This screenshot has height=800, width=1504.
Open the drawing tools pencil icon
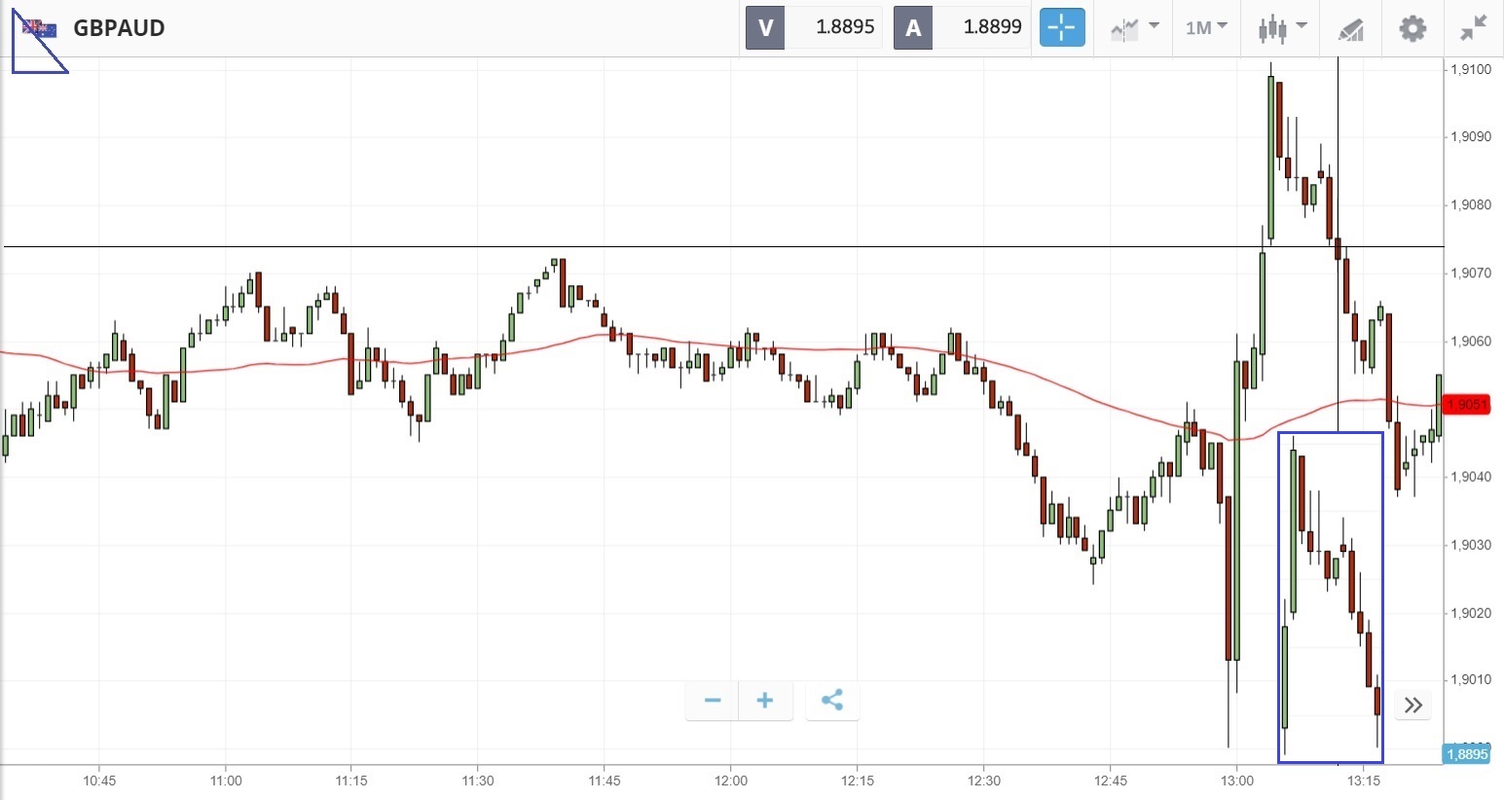1350,28
